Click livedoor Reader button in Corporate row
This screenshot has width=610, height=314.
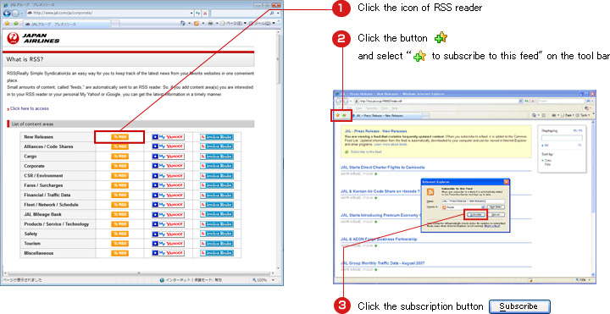tap(217, 166)
